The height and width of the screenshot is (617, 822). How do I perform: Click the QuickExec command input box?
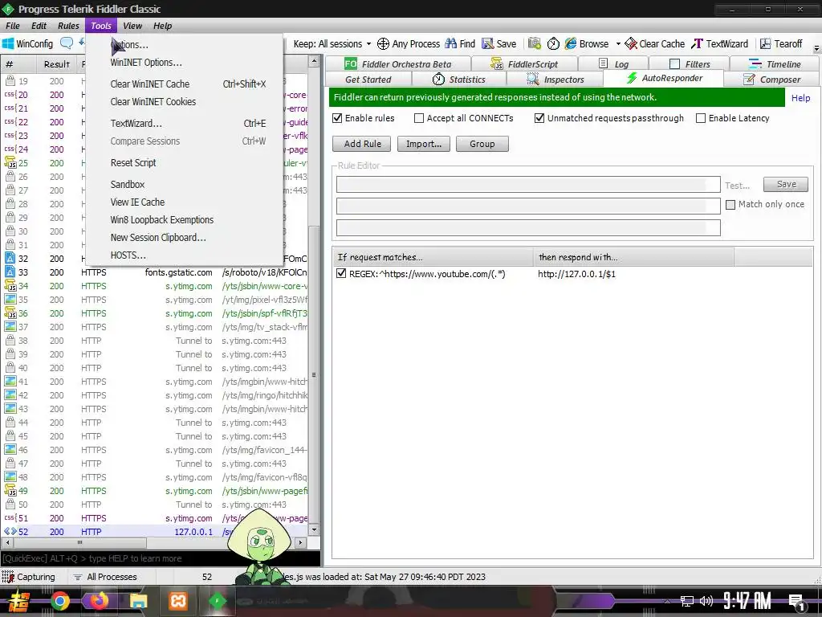click(161, 558)
